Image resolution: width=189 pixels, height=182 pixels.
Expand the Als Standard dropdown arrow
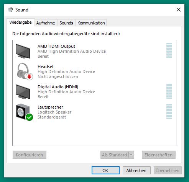131,155
